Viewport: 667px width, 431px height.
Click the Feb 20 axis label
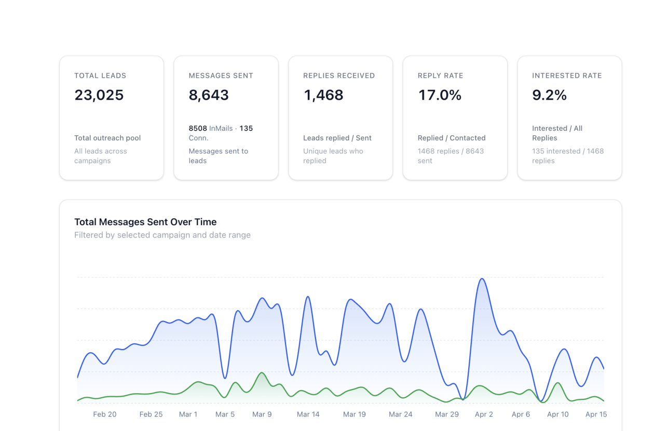[x=105, y=414]
